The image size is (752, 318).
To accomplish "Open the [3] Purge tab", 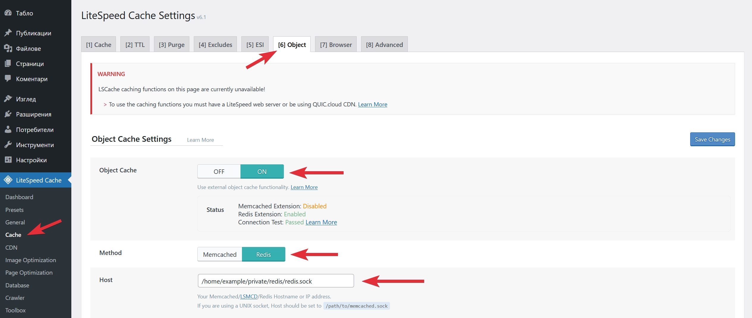I will [172, 45].
